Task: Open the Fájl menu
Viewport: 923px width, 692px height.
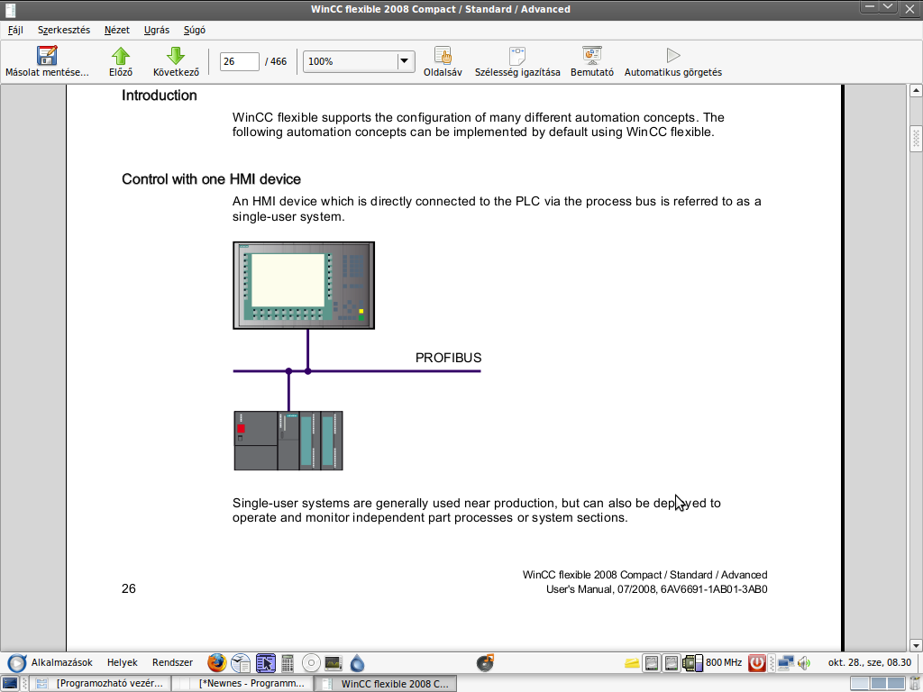Action: click(x=15, y=30)
